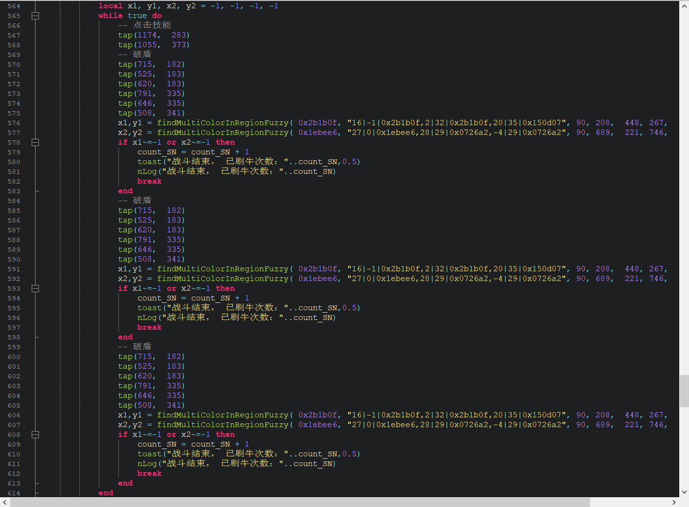Click findMultiColorInRegionFuzzy on line 576
The width and height of the screenshot is (689, 507).
coord(223,123)
